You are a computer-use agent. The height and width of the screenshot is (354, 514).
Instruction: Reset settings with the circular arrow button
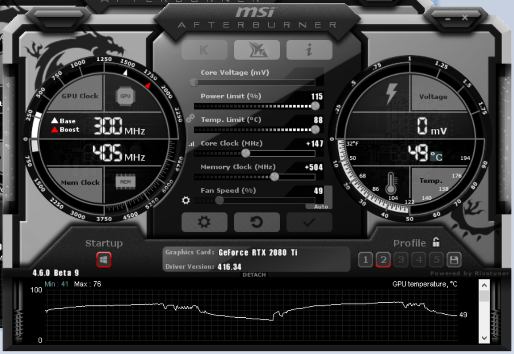257,222
